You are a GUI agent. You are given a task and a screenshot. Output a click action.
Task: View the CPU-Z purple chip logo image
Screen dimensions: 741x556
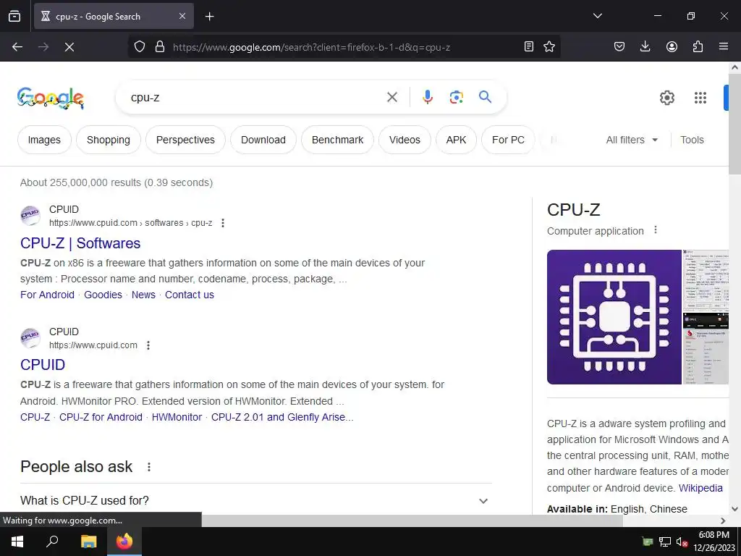[614, 317]
